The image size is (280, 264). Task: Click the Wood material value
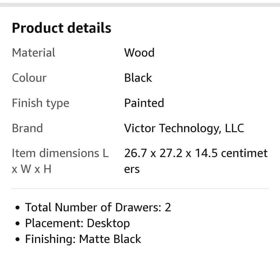point(139,53)
